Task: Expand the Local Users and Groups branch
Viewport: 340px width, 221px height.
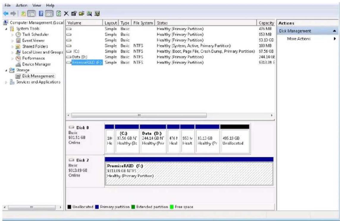Action: tap(12, 52)
